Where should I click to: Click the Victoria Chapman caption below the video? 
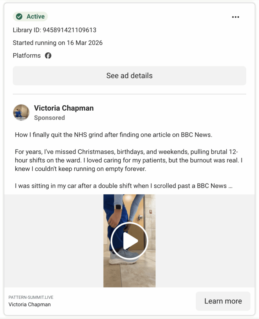point(30,305)
